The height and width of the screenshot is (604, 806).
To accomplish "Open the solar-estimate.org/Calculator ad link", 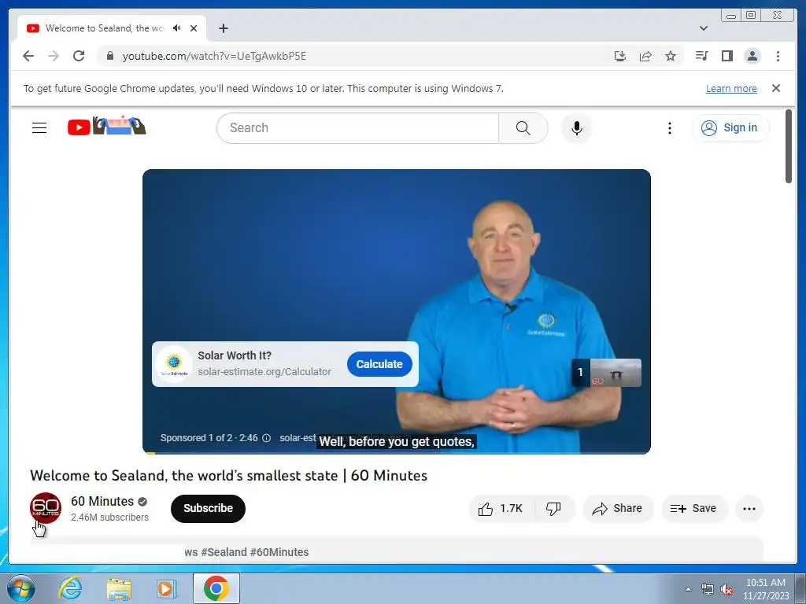I will point(264,372).
